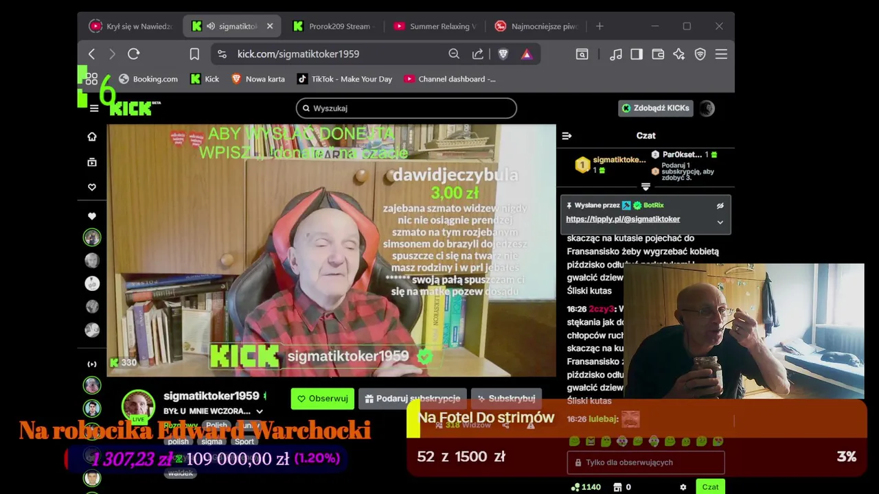Open the Nowa karta bookmark
This screenshot has height=494, width=879.
[258, 79]
